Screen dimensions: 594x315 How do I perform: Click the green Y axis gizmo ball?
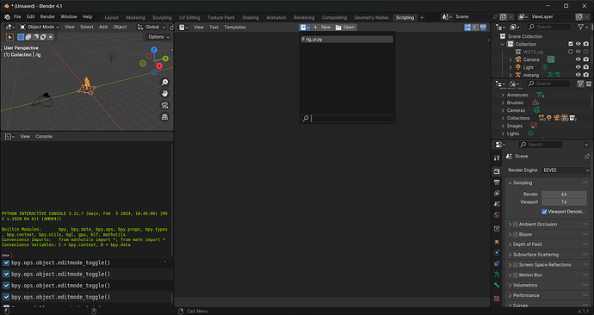(x=165, y=59)
